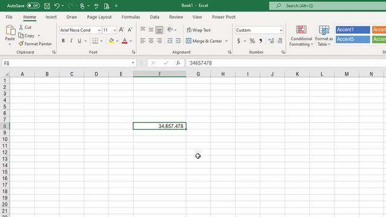Open Conditional Formatting menu
386x217 pixels.
(301, 36)
